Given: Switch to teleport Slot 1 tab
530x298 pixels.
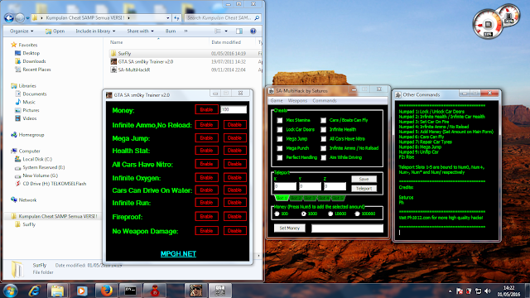Looking at the screenshot, I should pyautogui.click(x=282, y=198).
